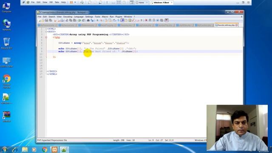Redo the edit with the toolbar arrow
The image size is (272, 153).
pos(83,20)
